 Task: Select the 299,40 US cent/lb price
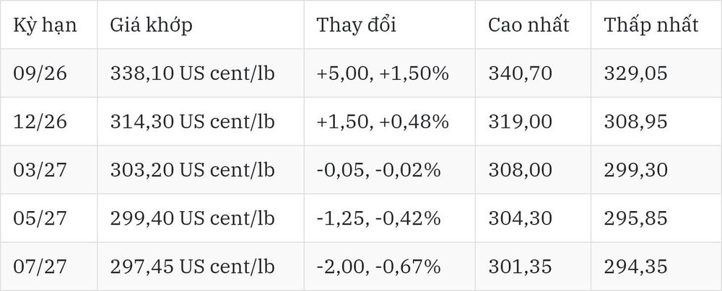click(192, 218)
